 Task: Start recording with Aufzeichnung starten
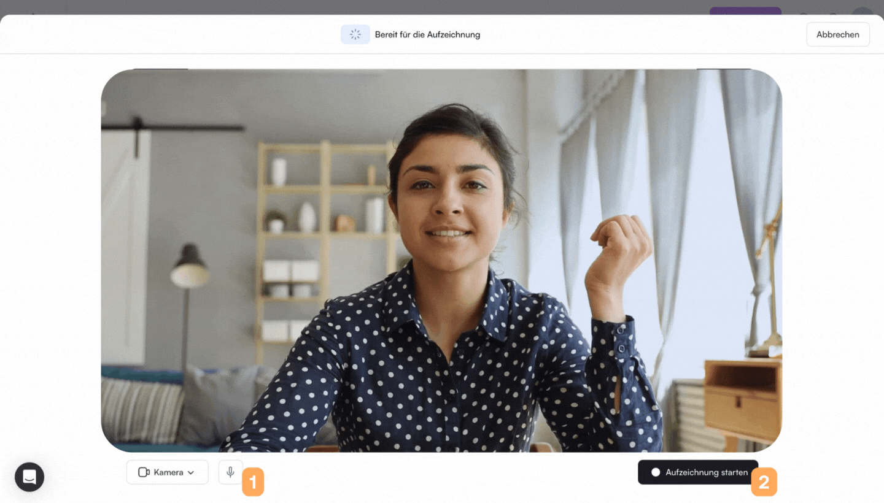pyautogui.click(x=698, y=472)
